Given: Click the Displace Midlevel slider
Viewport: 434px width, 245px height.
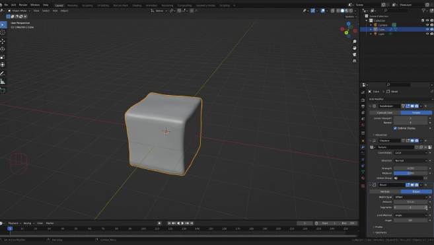Looking at the screenshot, I should pos(410,173).
